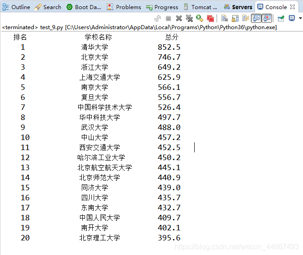Click the score 488.0

pyautogui.click(x=169, y=127)
